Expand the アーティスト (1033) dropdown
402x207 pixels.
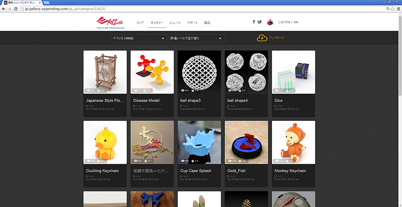(x=139, y=38)
